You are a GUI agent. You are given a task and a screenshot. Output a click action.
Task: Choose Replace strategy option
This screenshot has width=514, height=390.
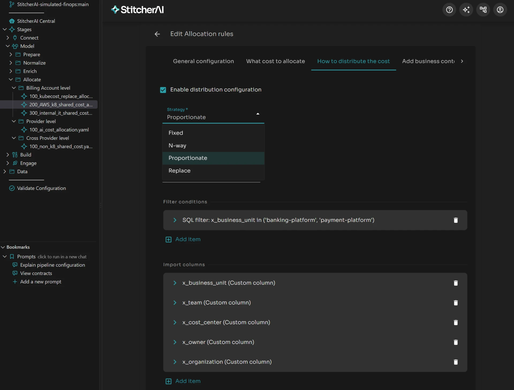213,171
